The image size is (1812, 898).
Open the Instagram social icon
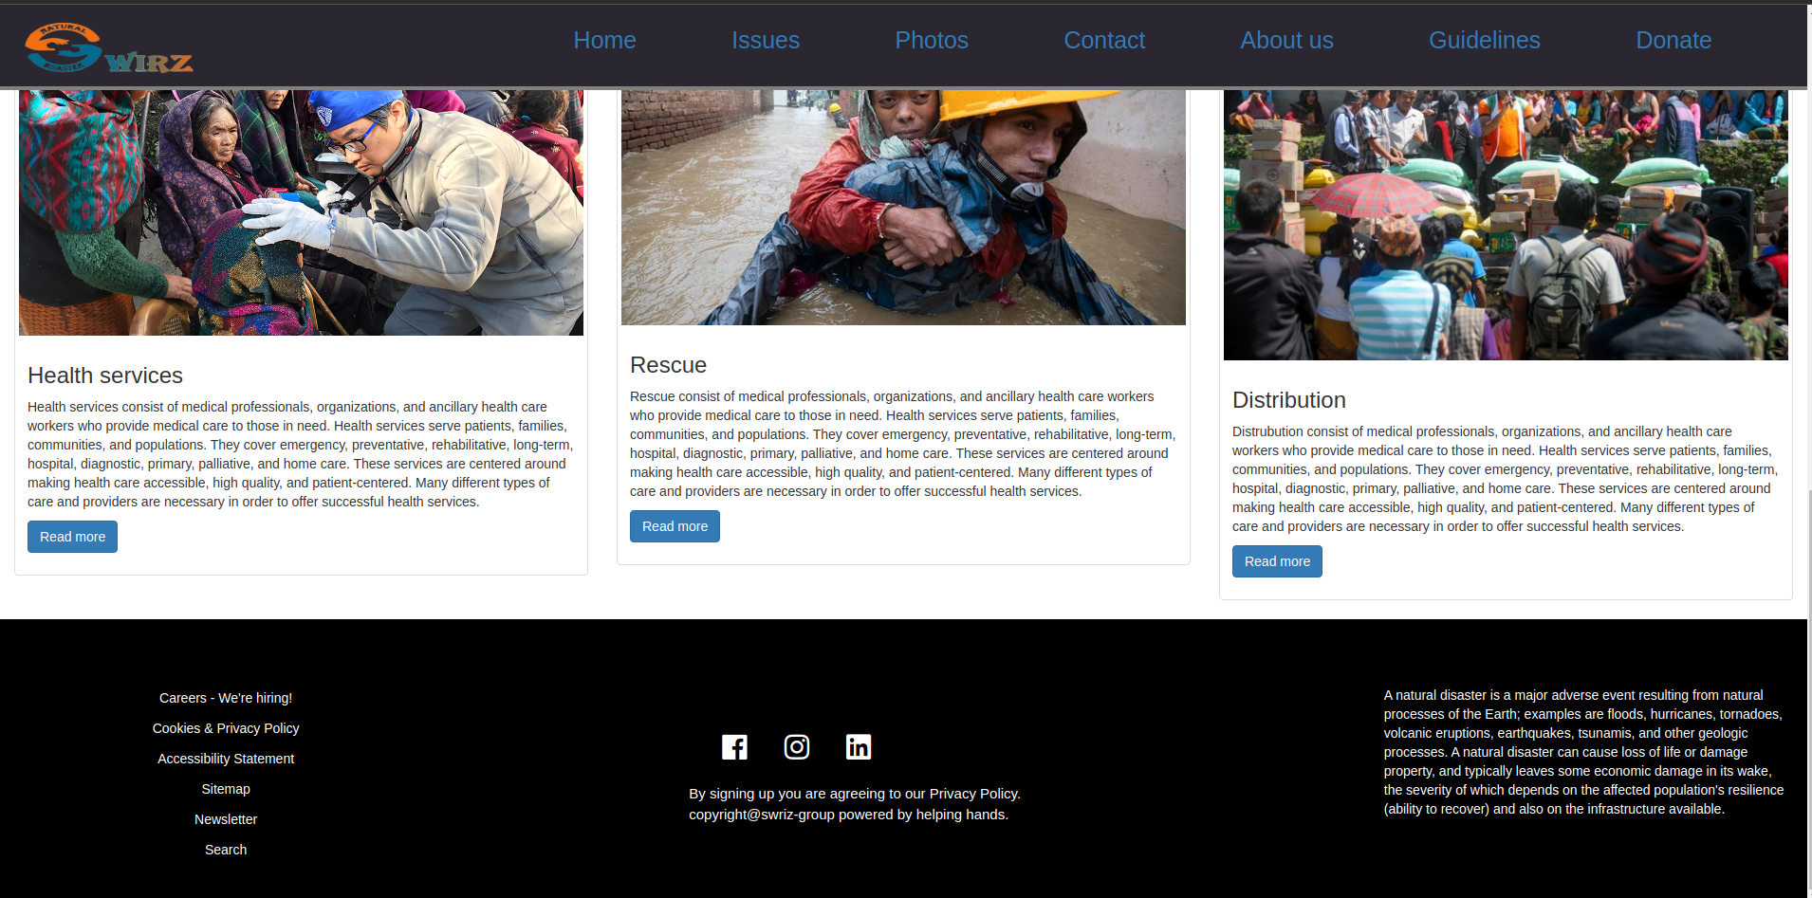click(797, 747)
